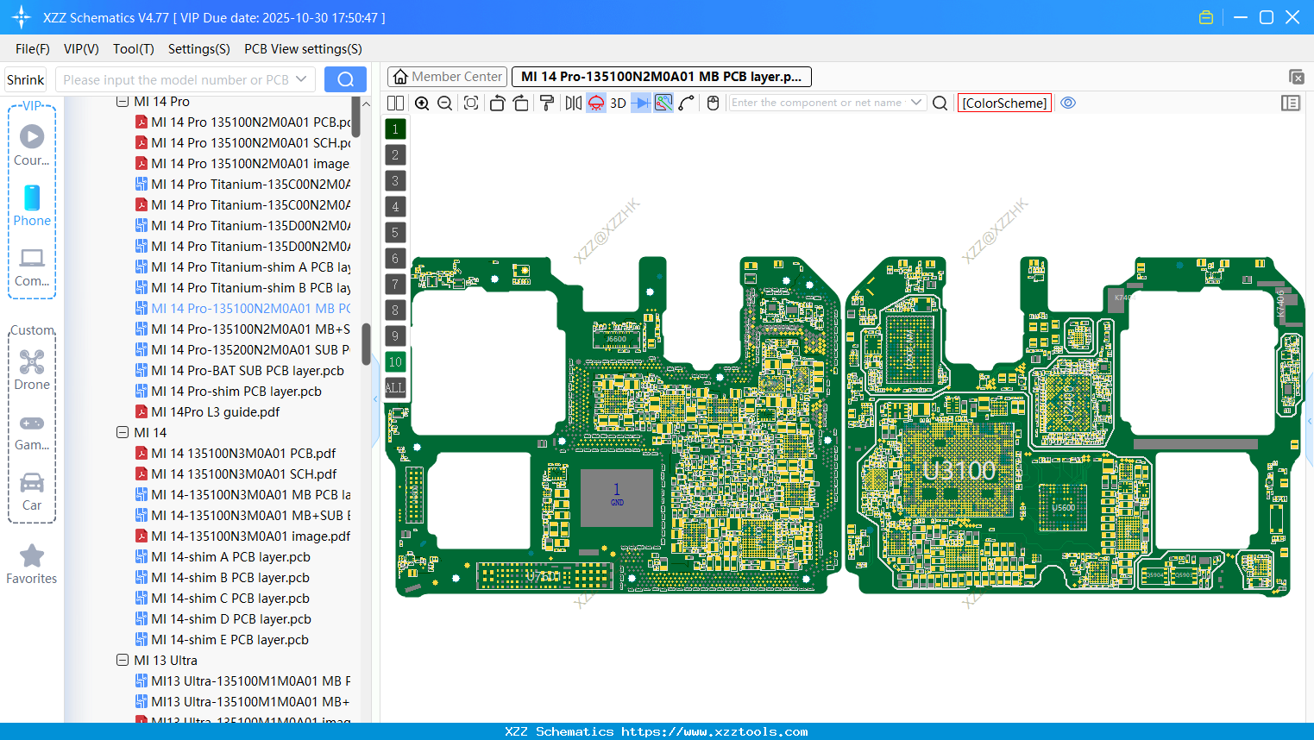The width and height of the screenshot is (1314, 740).
Task: Open the 3D view mode
Action: tap(618, 103)
